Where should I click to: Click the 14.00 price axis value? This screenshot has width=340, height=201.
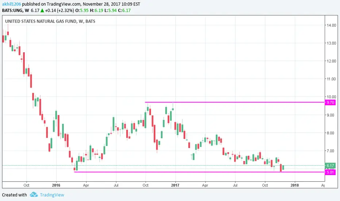[x=332, y=25]
